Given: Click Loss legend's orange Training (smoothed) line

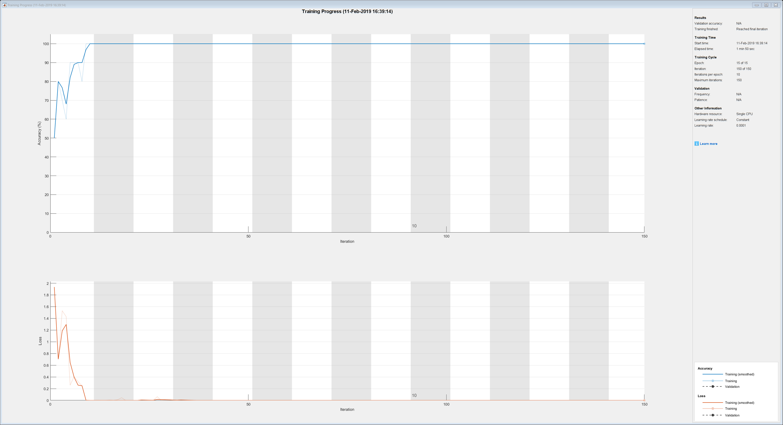Looking at the screenshot, I should click(712, 402).
